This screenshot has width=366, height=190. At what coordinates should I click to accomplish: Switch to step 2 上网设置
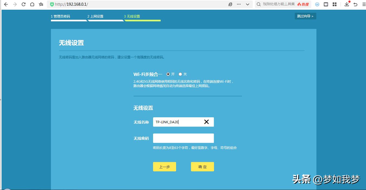pyautogui.click(x=96, y=16)
